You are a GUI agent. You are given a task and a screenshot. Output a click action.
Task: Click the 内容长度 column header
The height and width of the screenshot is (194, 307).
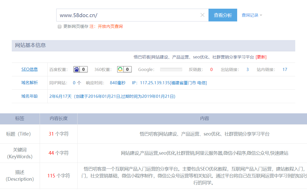(x=59, y=118)
